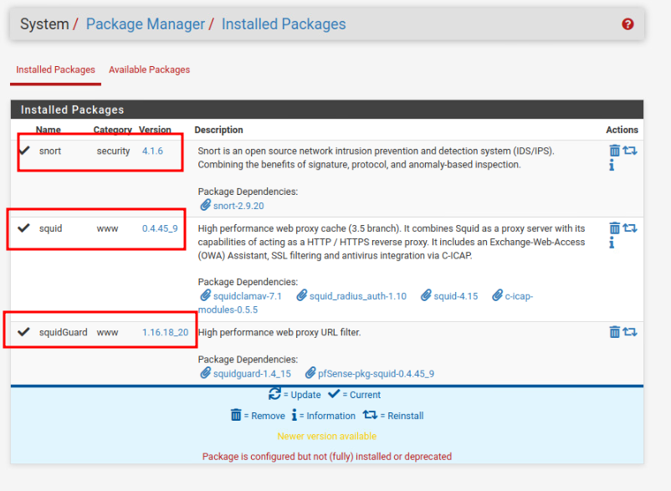
Task: Click the paperclip icon next to snort-2.9.20
Action: 206,205
